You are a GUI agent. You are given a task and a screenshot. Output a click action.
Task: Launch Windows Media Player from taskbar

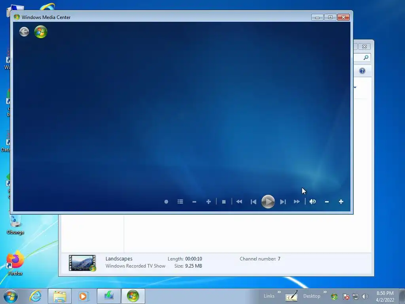click(x=84, y=296)
